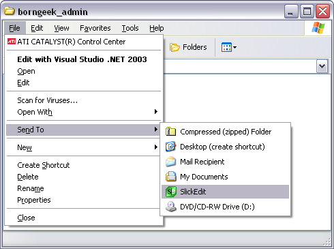This screenshot has width=334, height=249.
Task: Select Rename menu entry
Action: [x=83, y=188]
